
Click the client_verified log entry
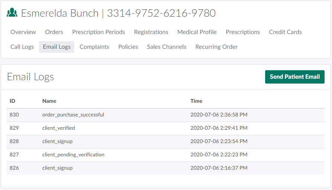click(59, 128)
